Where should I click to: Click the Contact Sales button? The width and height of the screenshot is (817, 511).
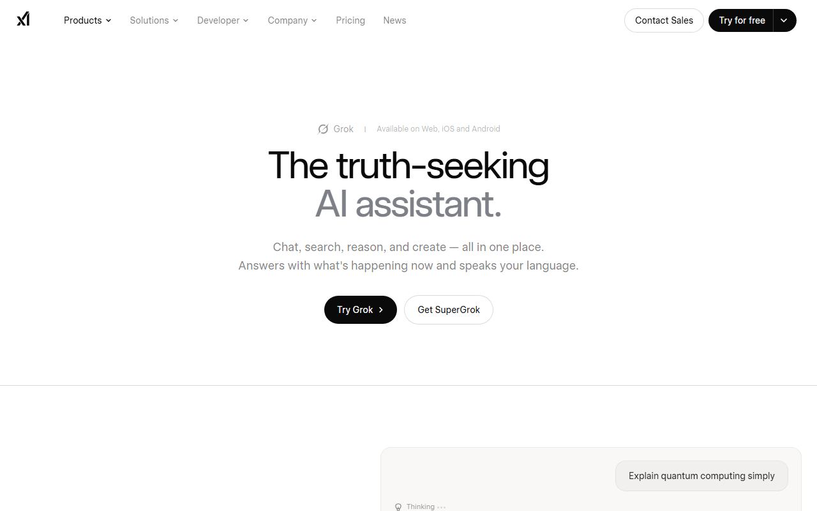tap(664, 20)
